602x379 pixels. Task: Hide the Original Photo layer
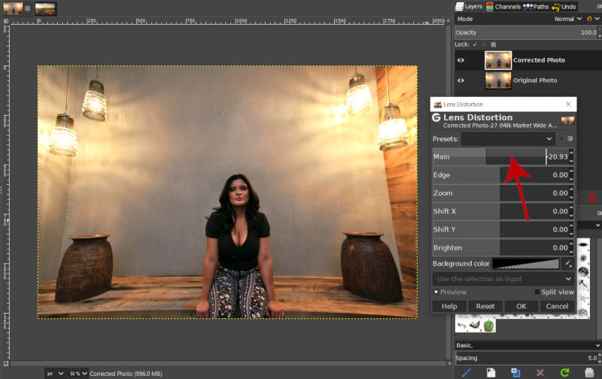[461, 80]
